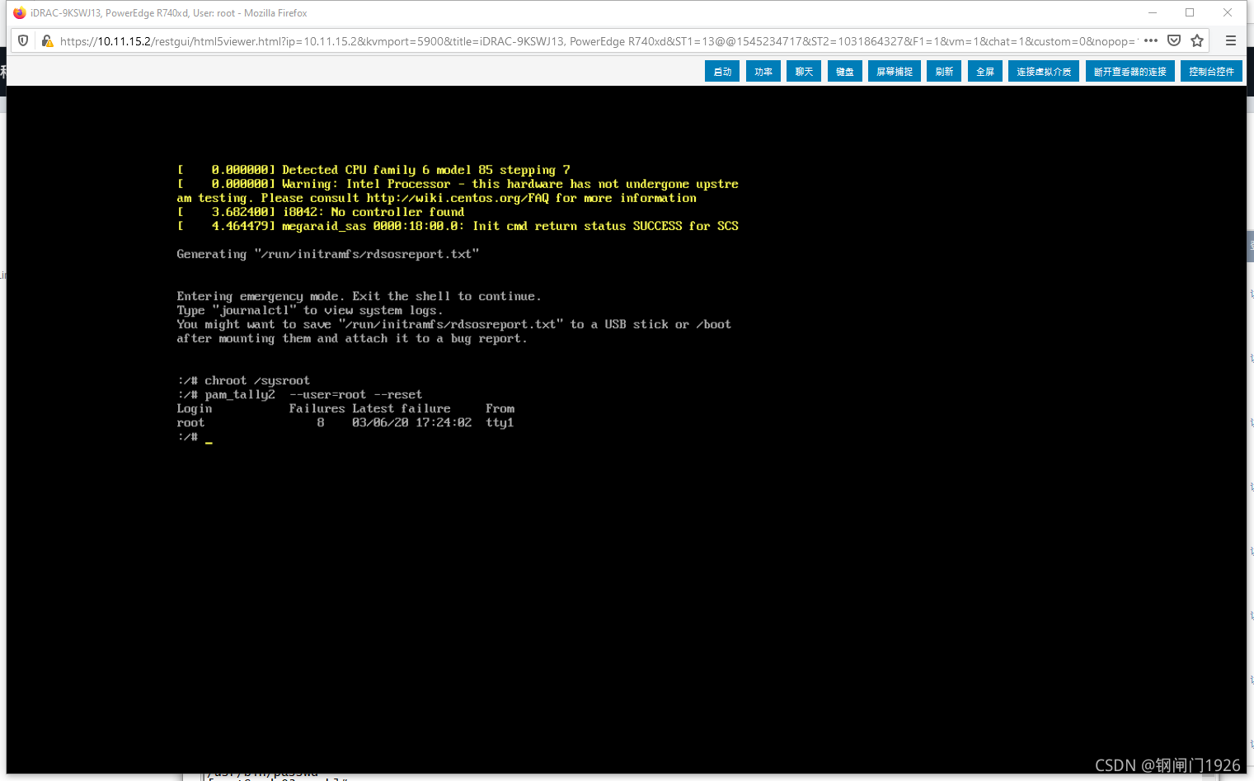Image resolution: width=1254 pixels, height=781 pixels.
Task: Open the Firefox hamburger menu
Action: tap(1231, 40)
